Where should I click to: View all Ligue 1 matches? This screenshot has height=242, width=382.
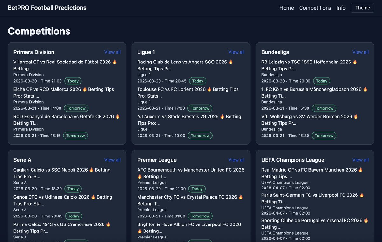[x=237, y=52]
